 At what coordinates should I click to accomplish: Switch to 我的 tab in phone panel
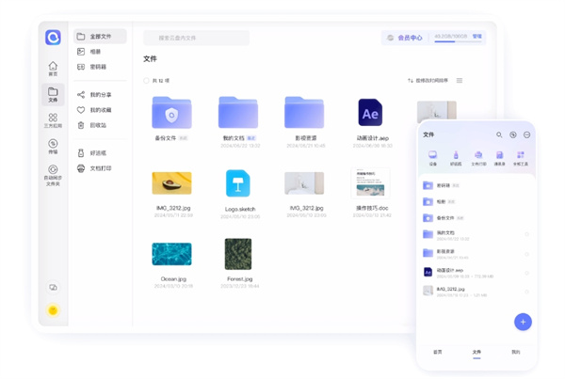[x=516, y=352]
